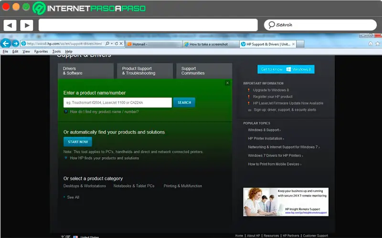Click the outer frame back arrow button
This screenshot has width=382, height=238.
tap(10, 25)
